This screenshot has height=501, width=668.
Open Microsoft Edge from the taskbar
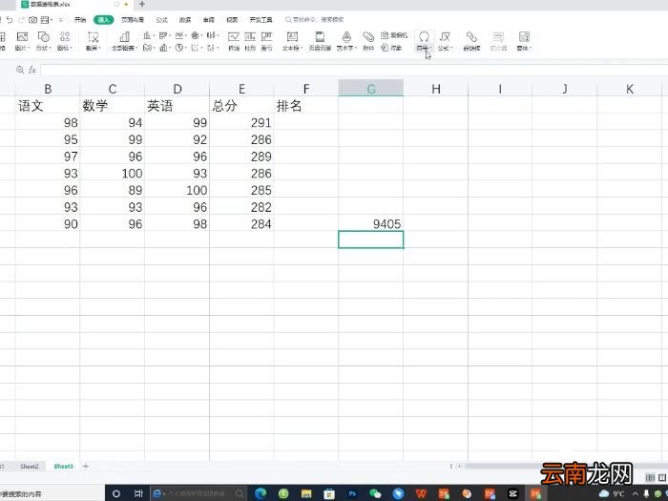(x=261, y=493)
